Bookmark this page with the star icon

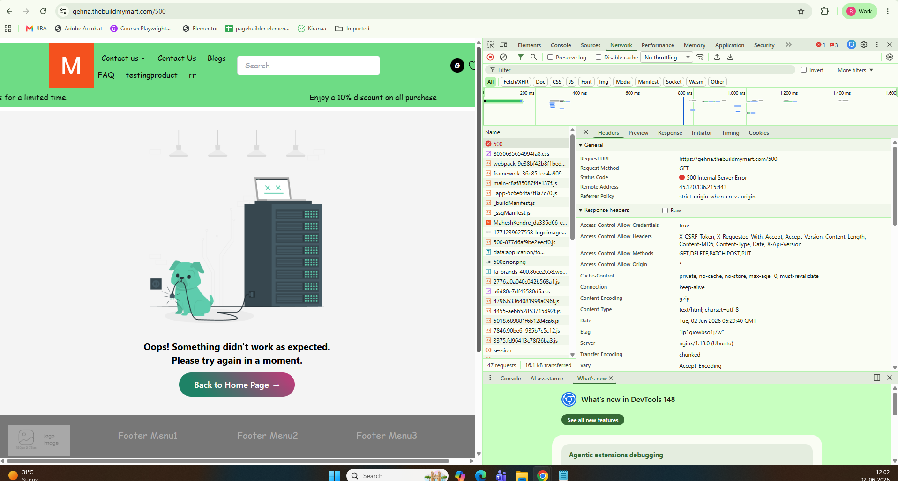click(801, 11)
